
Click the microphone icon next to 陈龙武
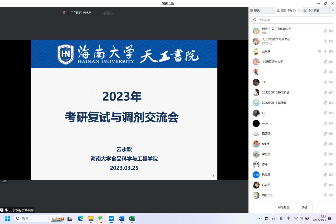click(325, 175)
